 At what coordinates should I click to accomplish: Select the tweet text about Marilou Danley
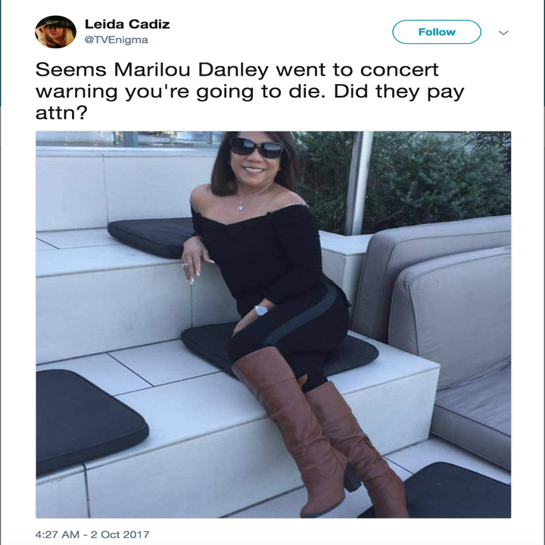[250, 92]
